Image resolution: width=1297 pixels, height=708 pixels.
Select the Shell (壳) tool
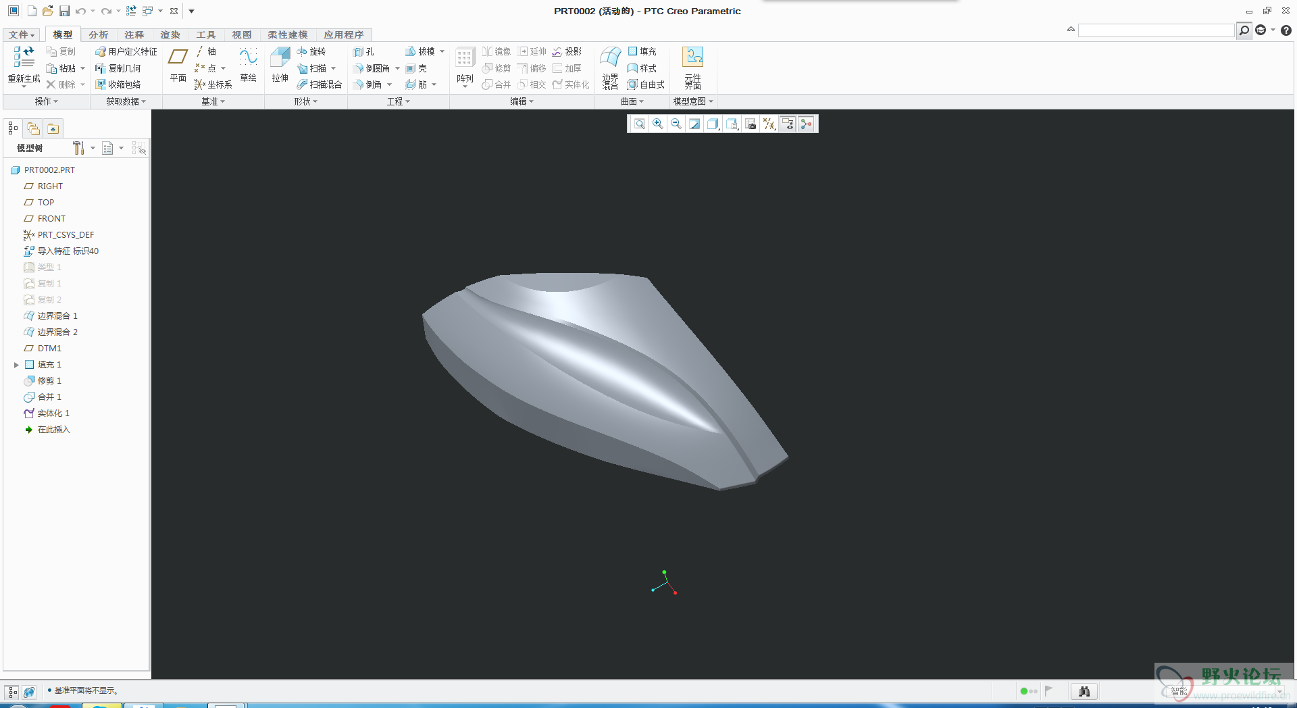click(416, 68)
